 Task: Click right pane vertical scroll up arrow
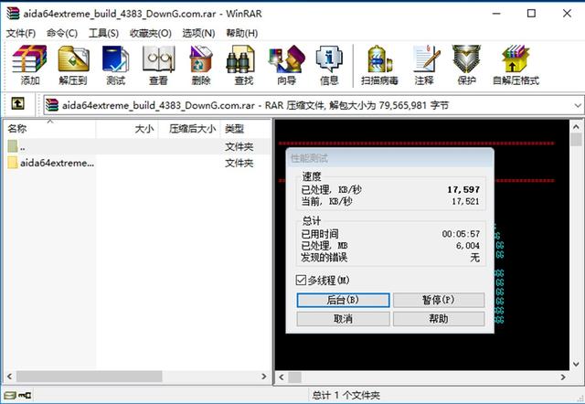[x=577, y=127]
